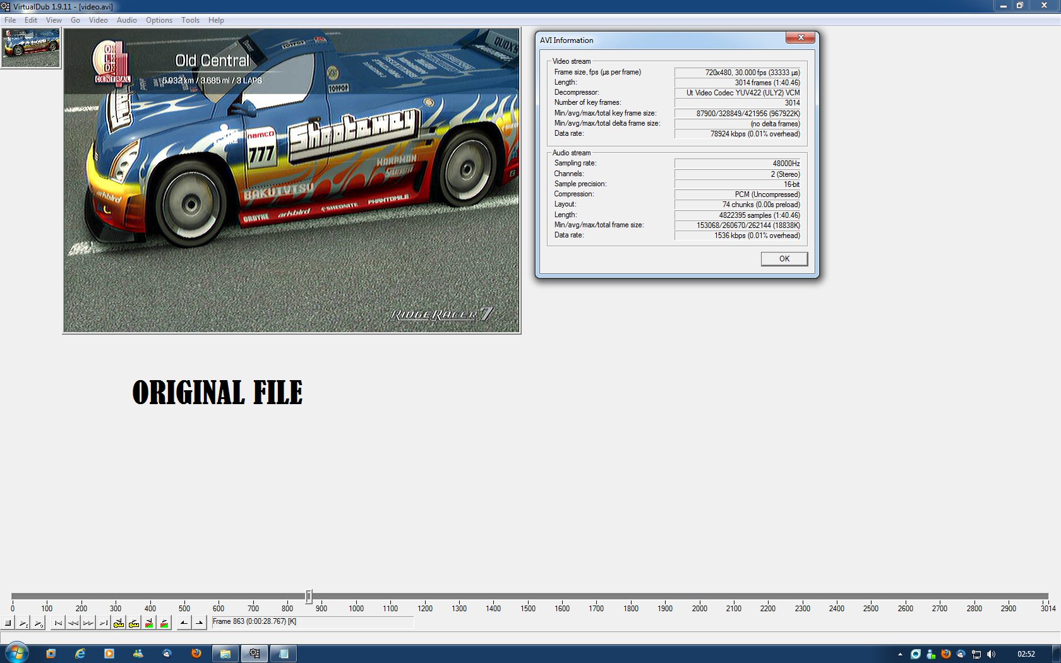Jump to the start of the video
This screenshot has height=663, width=1061.
pyautogui.click(x=58, y=623)
